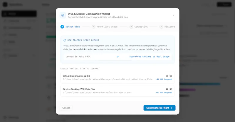Close the Compaction Wizard dialog
Viewport: 235px width, 122px height.
pos(173,15)
